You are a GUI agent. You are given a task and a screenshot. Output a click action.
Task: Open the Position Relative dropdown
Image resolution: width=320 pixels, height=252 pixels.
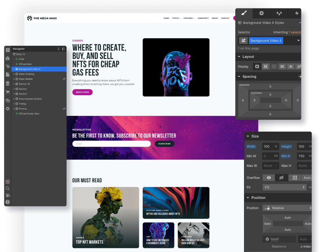pyautogui.click(x=287, y=208)
